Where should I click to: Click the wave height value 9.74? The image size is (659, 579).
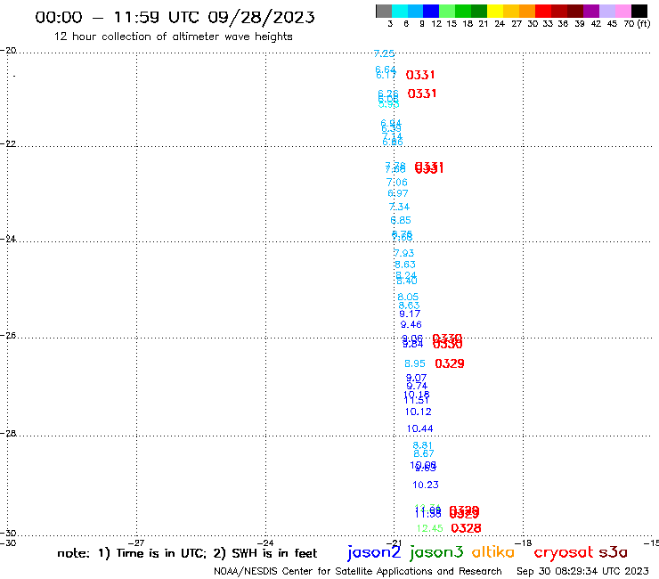click(417, 386)
